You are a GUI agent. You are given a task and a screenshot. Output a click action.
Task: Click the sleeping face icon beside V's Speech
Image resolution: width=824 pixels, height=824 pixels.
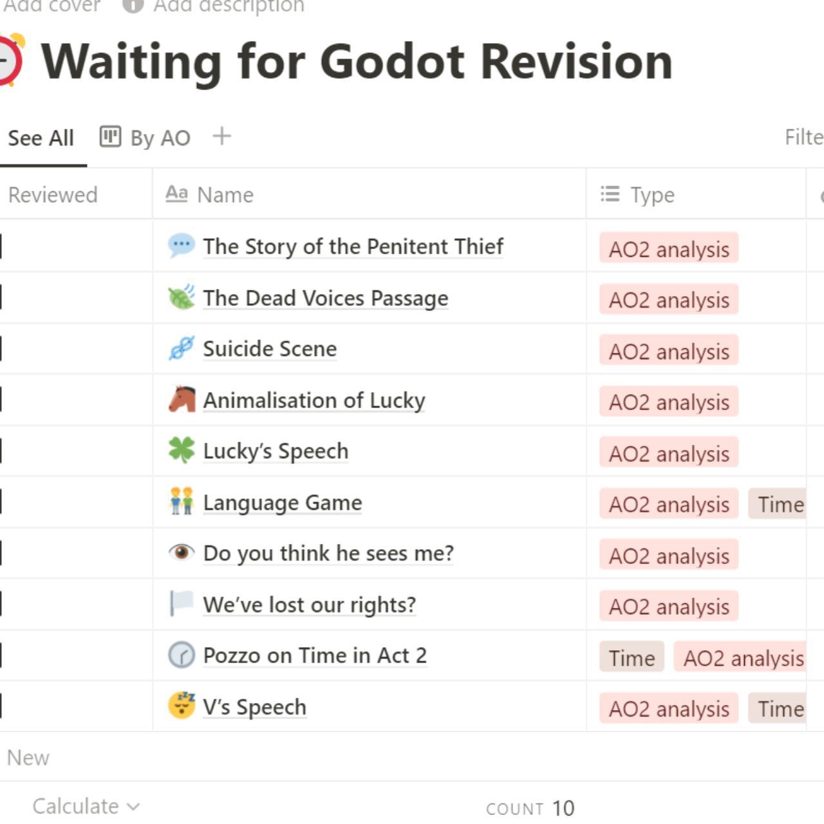pos(181,706)
